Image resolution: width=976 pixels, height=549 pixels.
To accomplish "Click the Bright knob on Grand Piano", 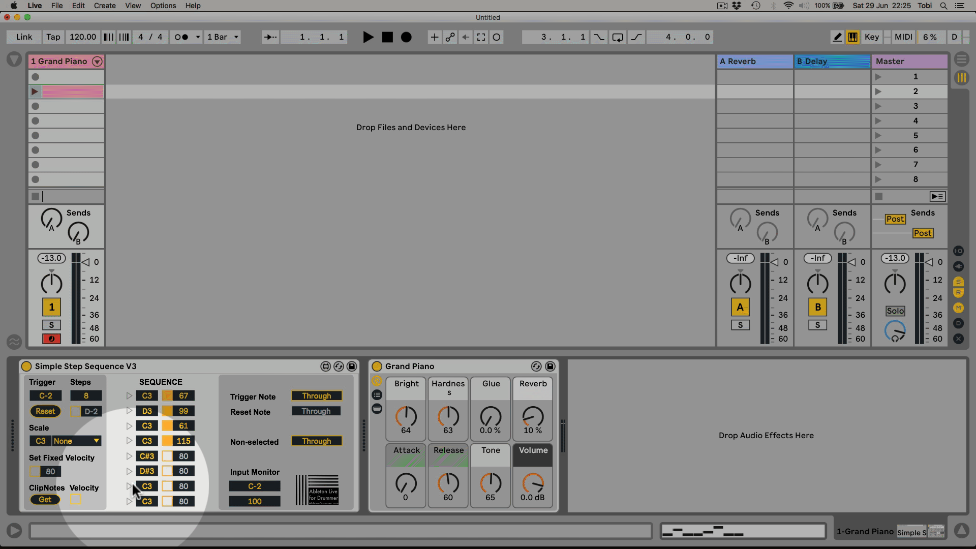I will (x=406, y=416).
